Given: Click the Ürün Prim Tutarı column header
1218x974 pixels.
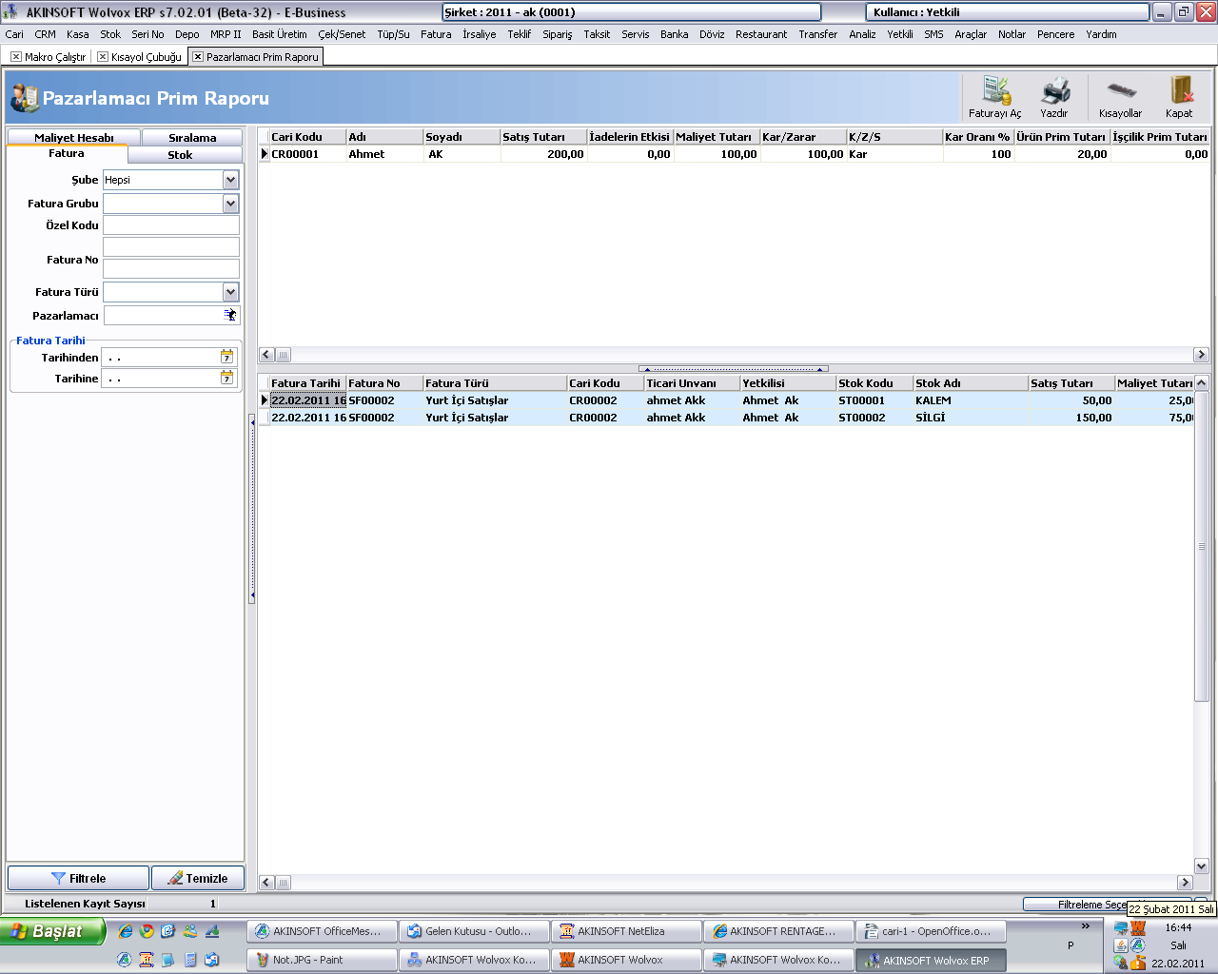Looking at the screenshot, I should (1062, 137).
